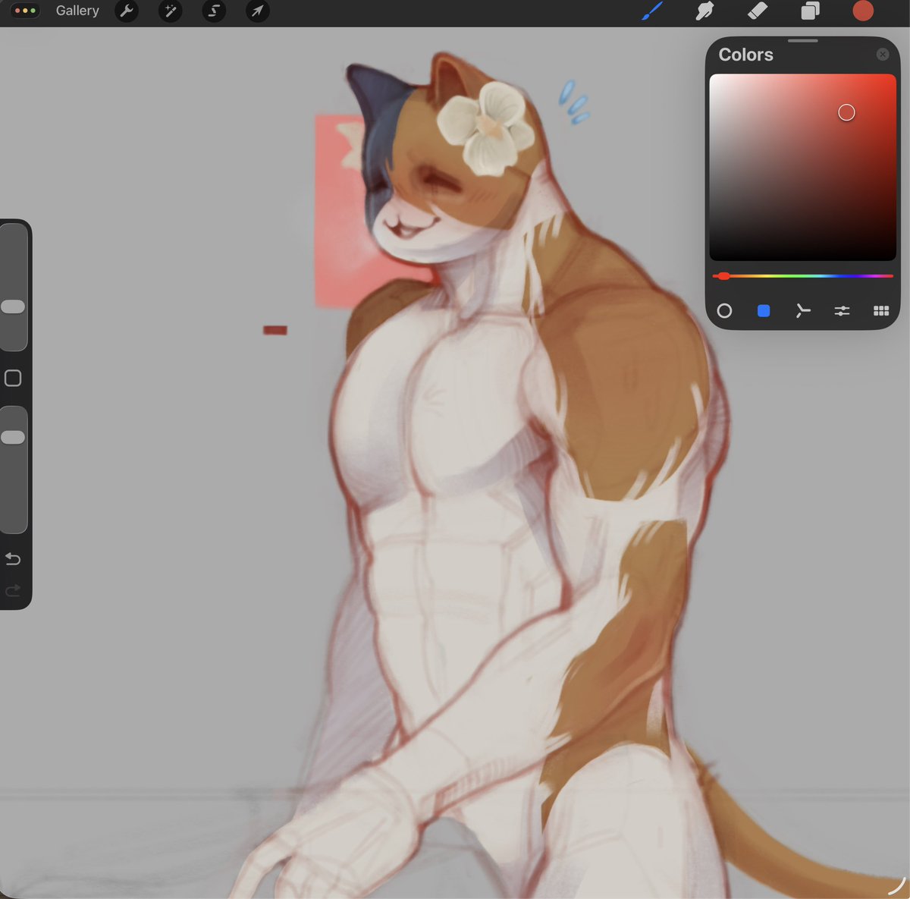
Task: Activate the Transform arrow tool
Action: 258,11
